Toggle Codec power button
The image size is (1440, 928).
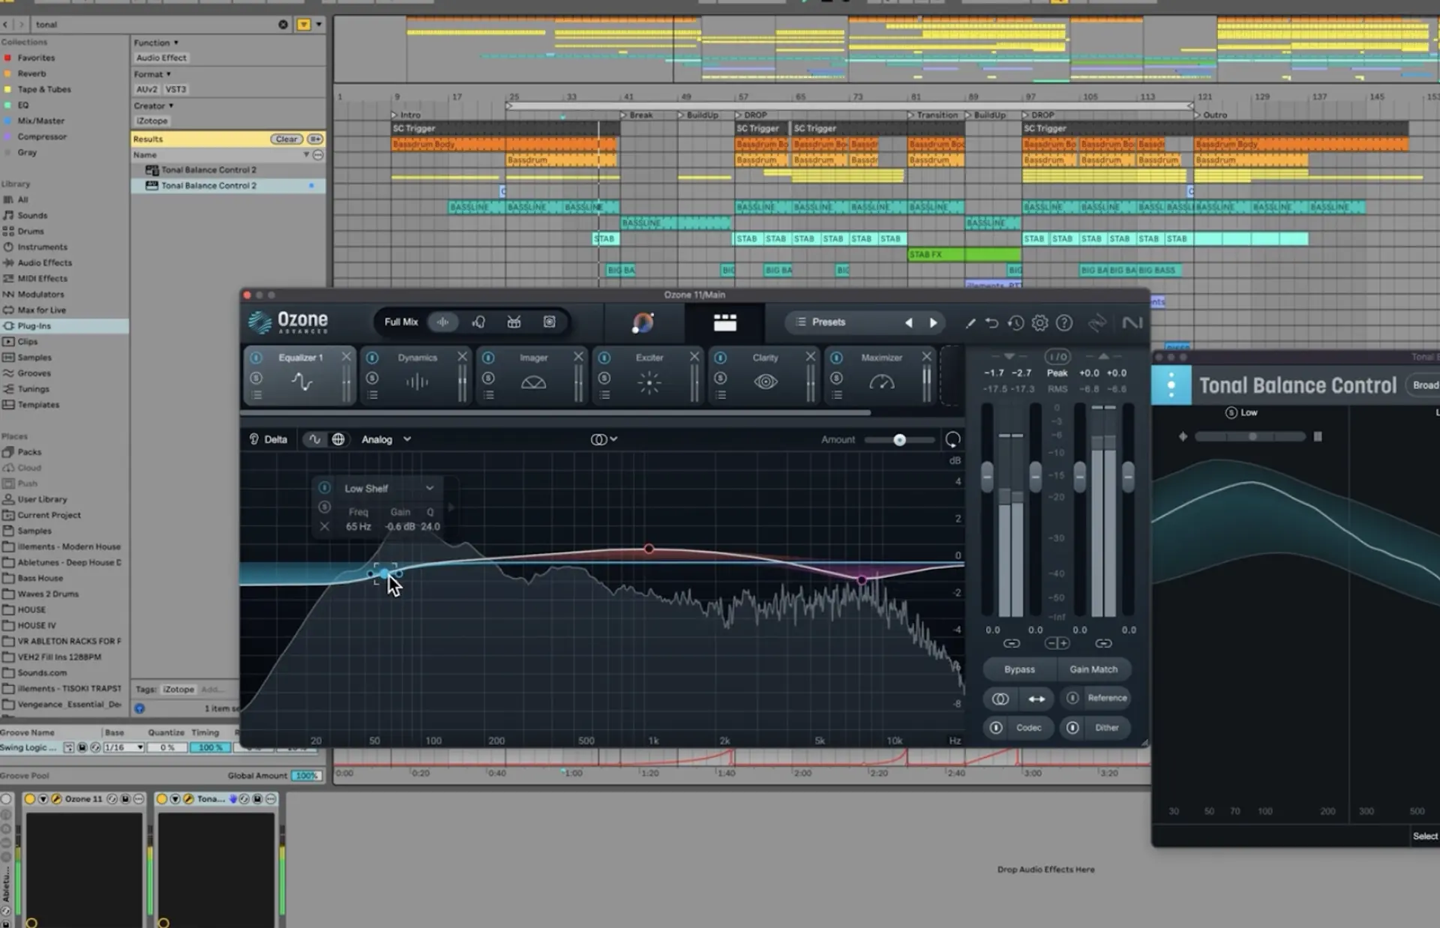point(996,728)
